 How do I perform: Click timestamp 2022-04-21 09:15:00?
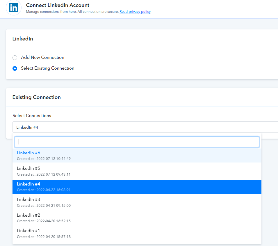[54, 206]
